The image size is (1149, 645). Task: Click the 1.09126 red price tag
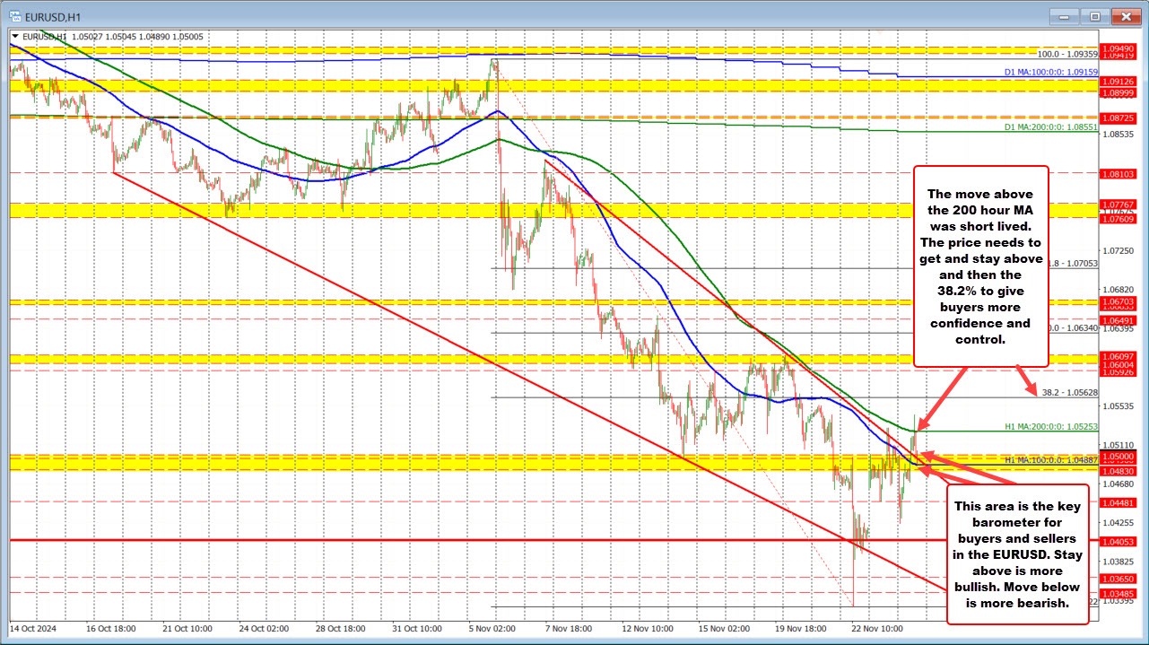pyautogui.click(x=1118, y=81)
